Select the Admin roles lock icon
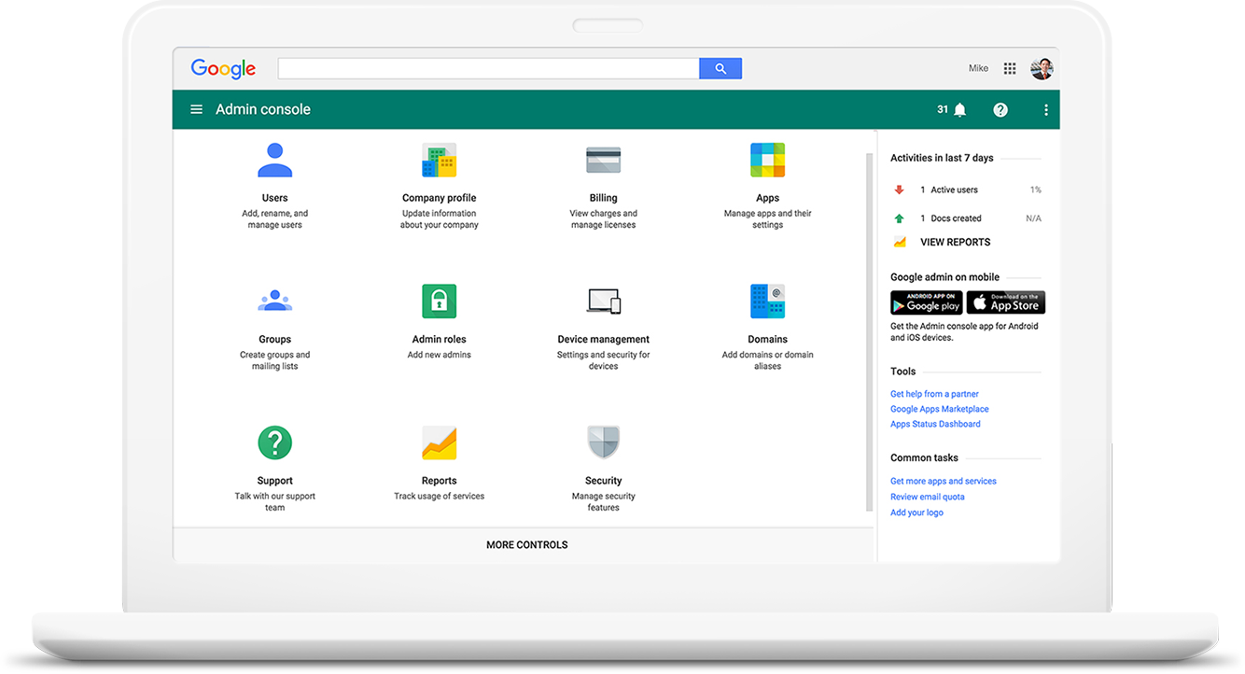Viewport: 1245px width, 674px height. [439, 300]
